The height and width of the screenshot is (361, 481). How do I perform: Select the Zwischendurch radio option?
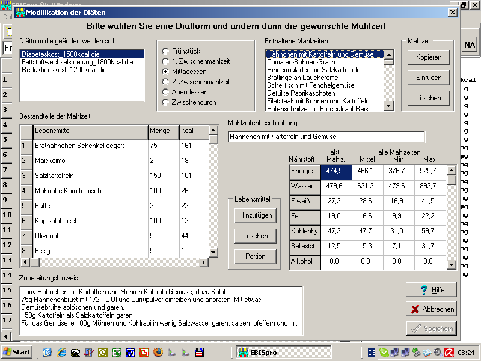(x=165, y=102)
